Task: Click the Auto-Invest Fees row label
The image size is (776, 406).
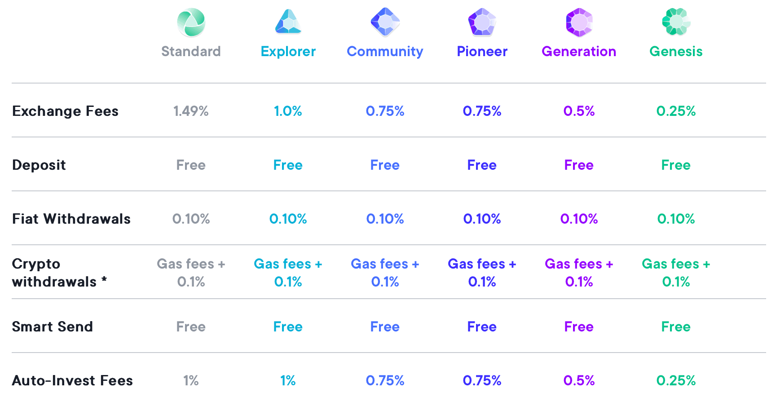Action: coord(72,380)
